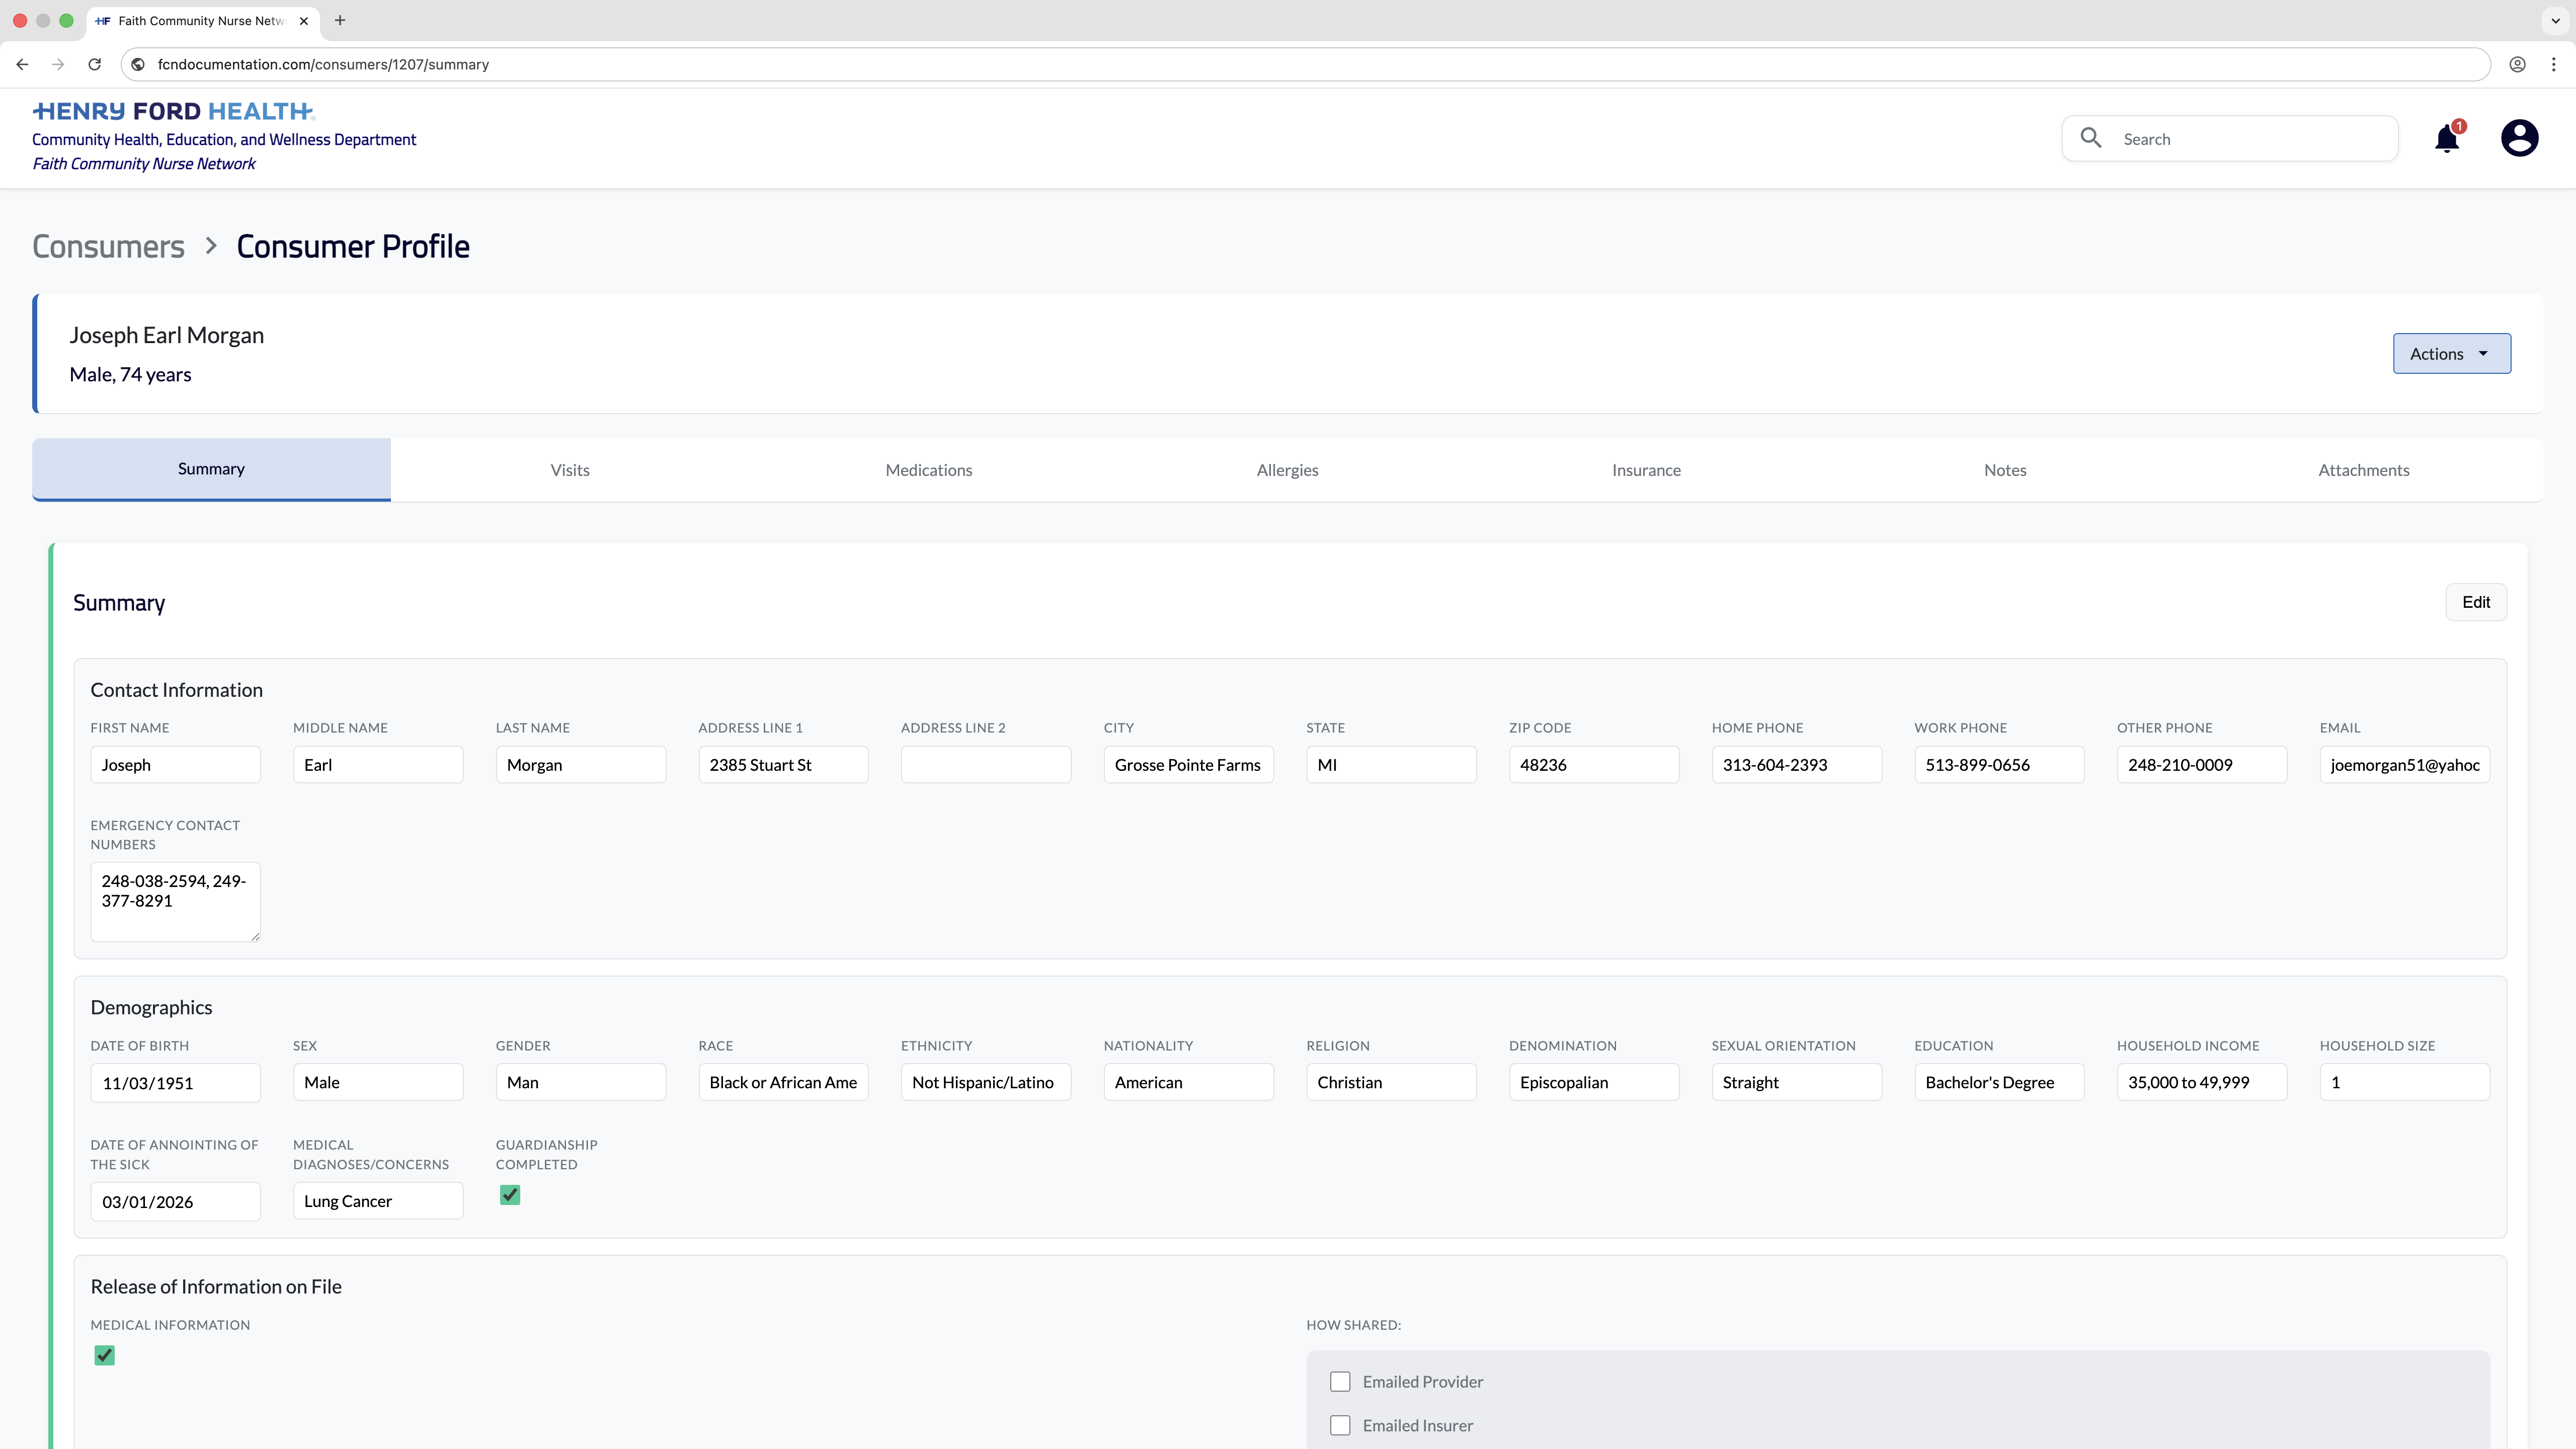Open the notifications bell icon

click(2447, 139)
